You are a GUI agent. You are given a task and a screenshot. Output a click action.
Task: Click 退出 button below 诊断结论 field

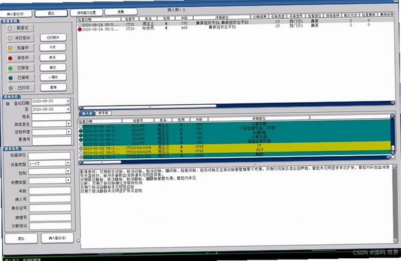pos(21,238)
